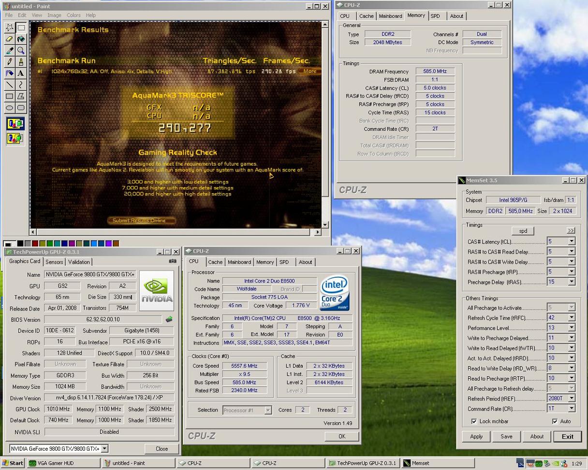
Task: Select the Line tool in Paint
Action: [10, 85]
